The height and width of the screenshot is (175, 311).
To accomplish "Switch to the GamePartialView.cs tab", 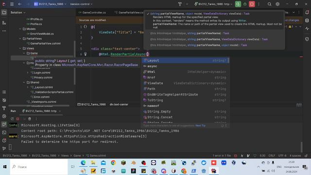I will 129,13.
